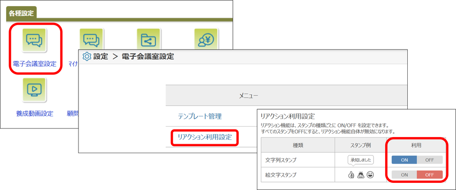Click the bowing person emoji stamp

click(360, 175)
